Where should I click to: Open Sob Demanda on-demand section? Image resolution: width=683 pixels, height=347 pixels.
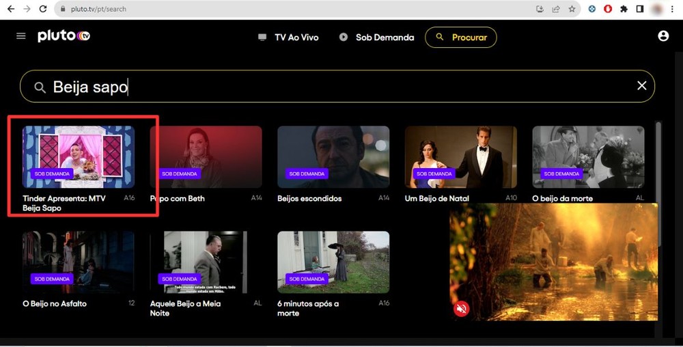pos(376,38)
